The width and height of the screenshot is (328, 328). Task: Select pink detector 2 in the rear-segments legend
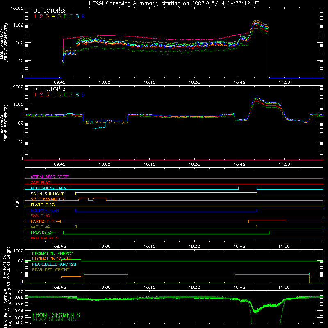41,95
